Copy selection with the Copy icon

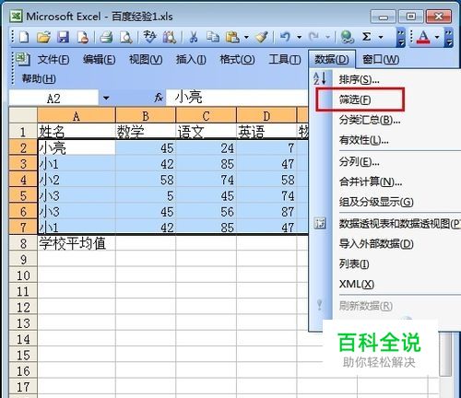[x=213, y=37]
